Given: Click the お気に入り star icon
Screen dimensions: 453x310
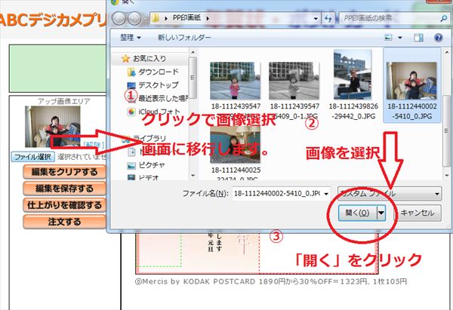Looking at the screenshot, I should point(125,59).
